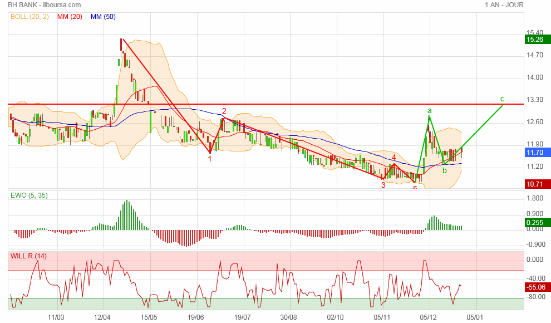
Task: Click the red wave label 3
Action: (383, 185)
